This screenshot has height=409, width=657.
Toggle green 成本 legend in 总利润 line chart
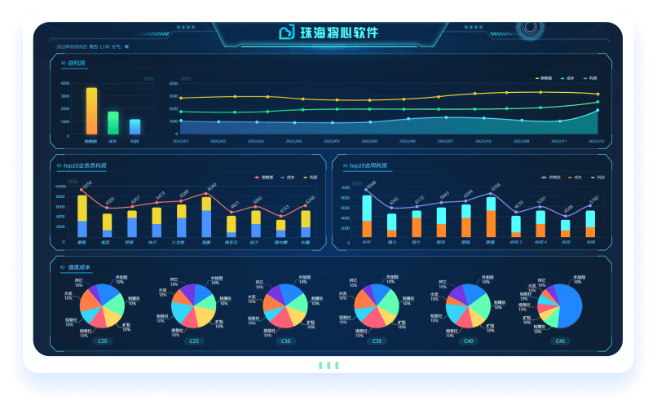pyautogui.click(x=568, y=78)
